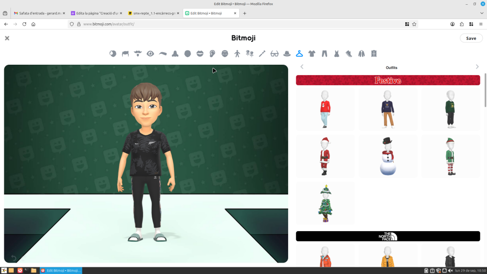Viewport: 487px width, 274px height.
Task: Open the eye category icon
Action: pos(150,54)
